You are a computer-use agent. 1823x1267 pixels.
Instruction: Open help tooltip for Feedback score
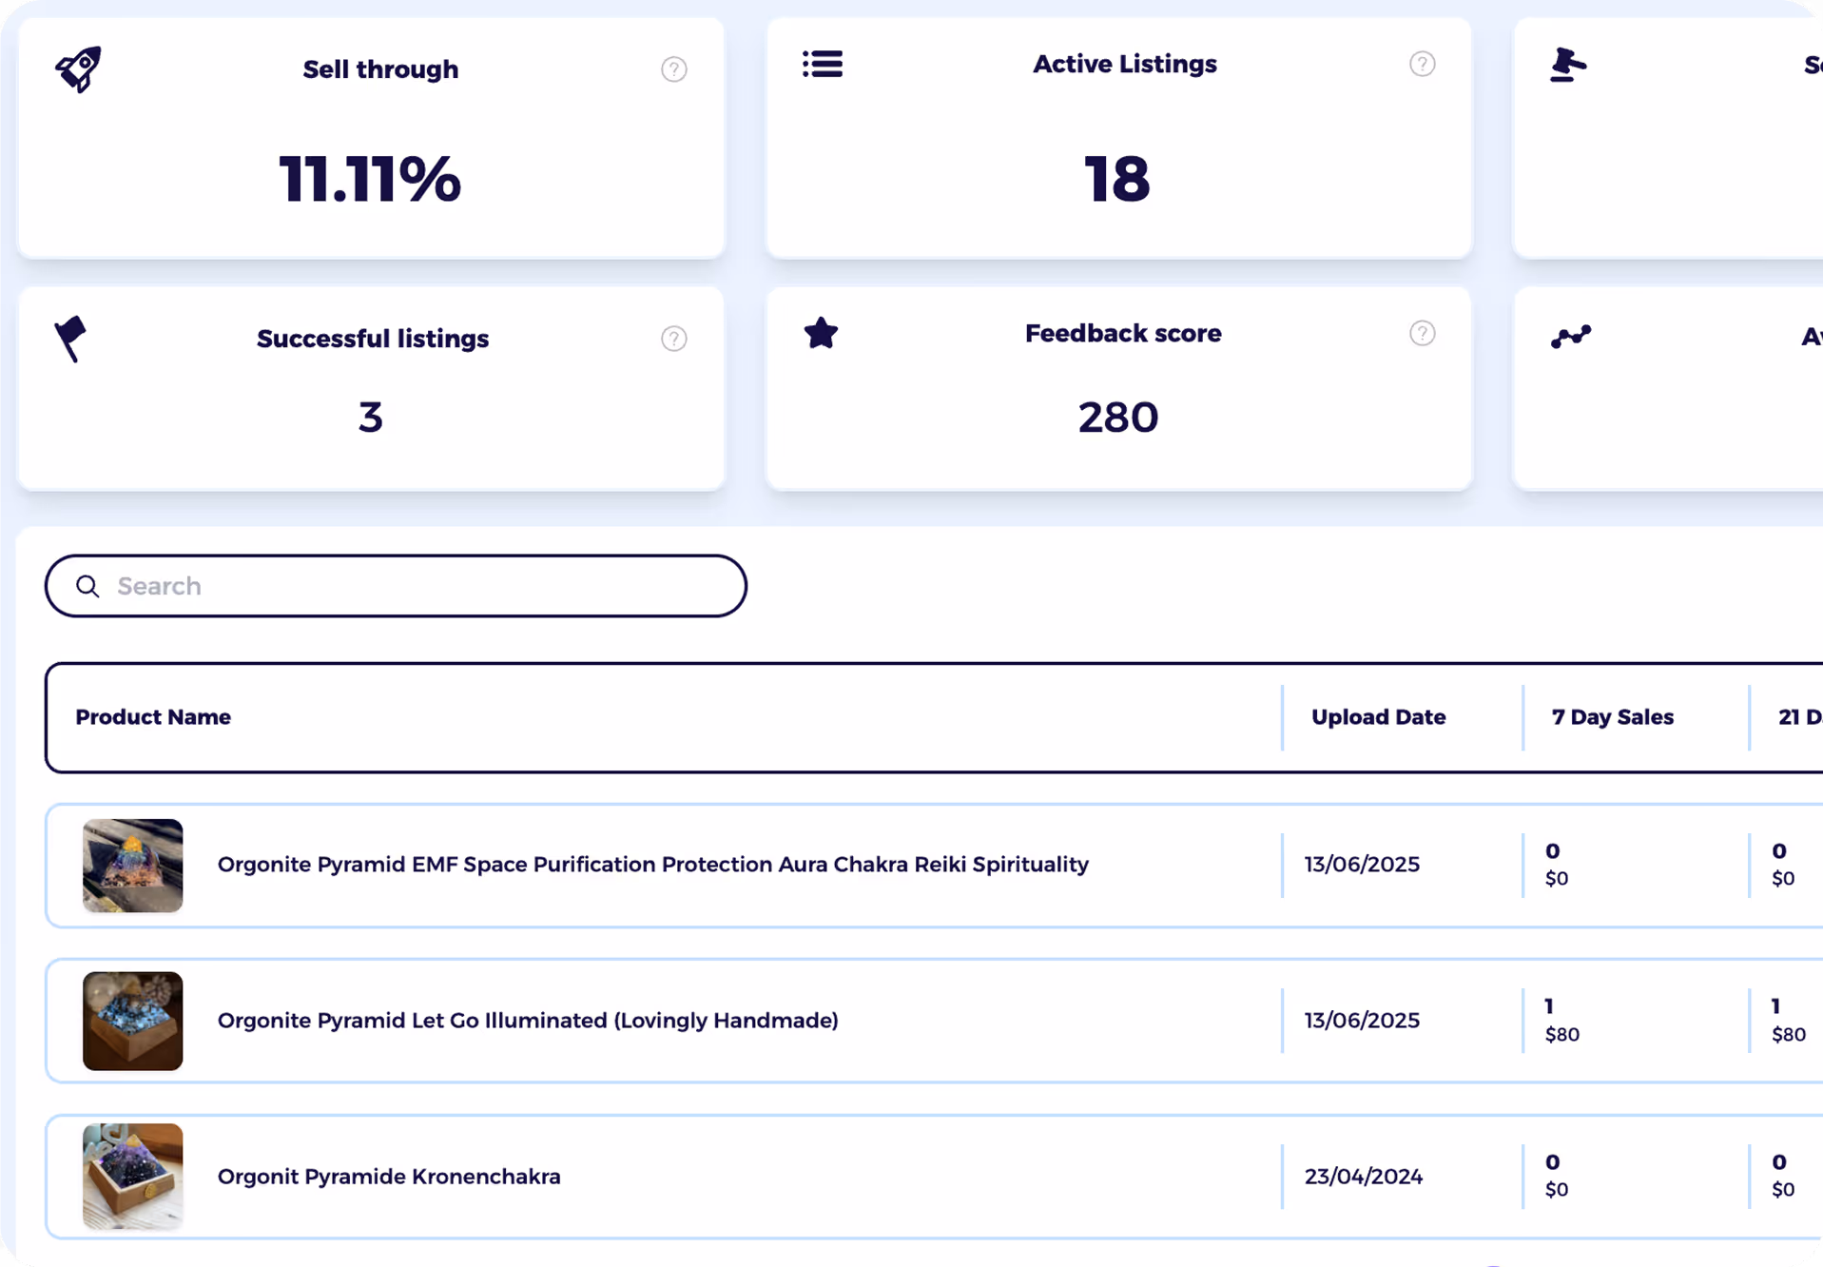click(x=1422, y=333)
